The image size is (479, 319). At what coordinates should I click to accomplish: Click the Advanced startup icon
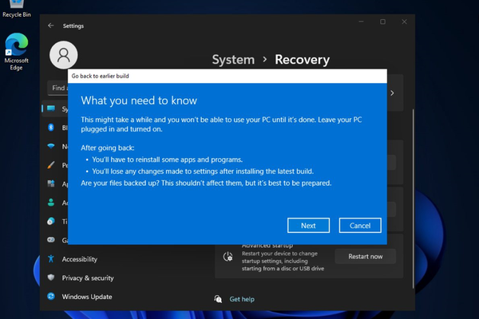click(228, 256)
